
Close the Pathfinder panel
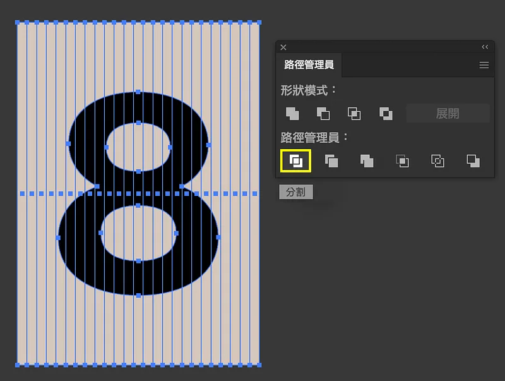point(283,47)
